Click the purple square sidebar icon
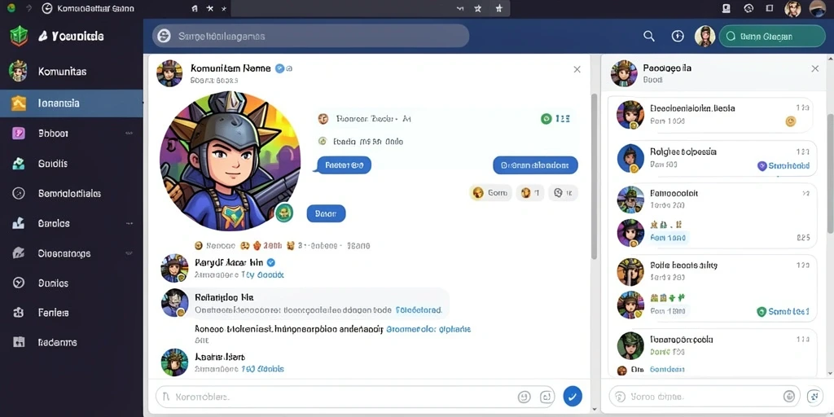 pos(19,133)
